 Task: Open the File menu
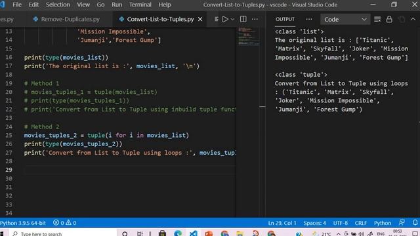(x=17, y=5)
